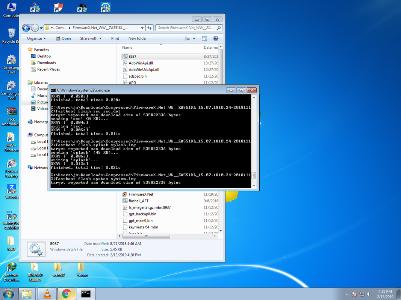Open the Recycle Bin desktop icon
The height and width of the screenshot is (300, 401).
(11, 36)
